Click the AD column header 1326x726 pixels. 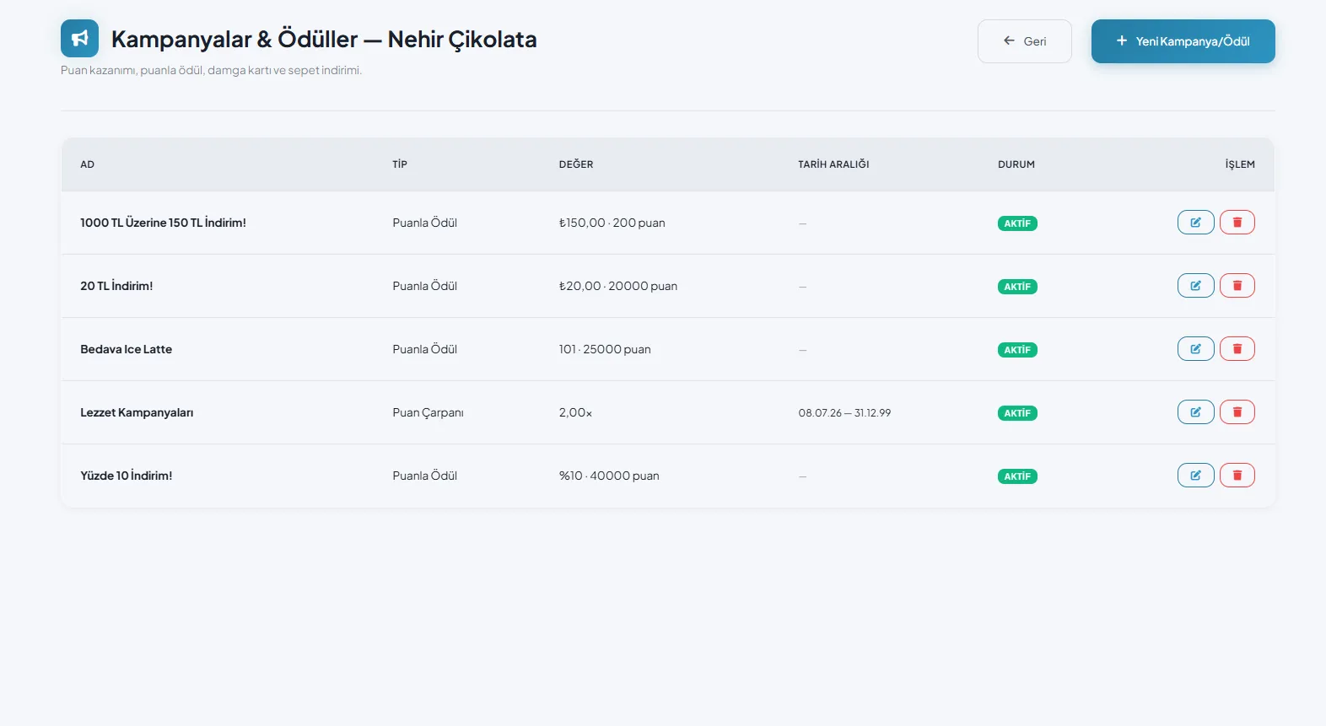[x=88, y=164]
